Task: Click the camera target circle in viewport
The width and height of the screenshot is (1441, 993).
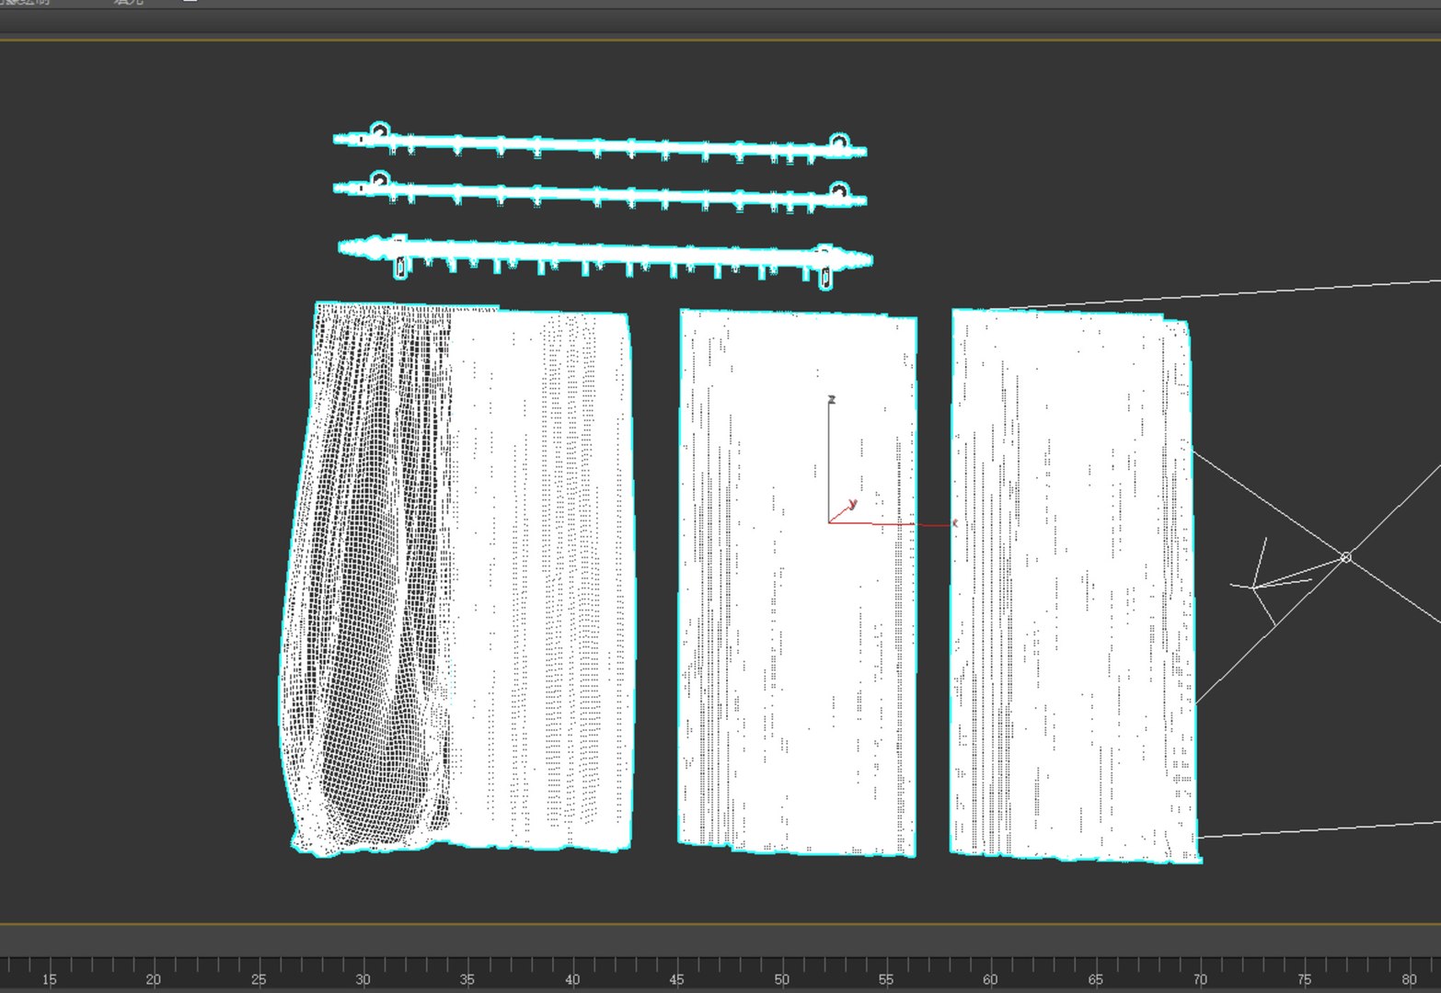Action: [1346, 557]
